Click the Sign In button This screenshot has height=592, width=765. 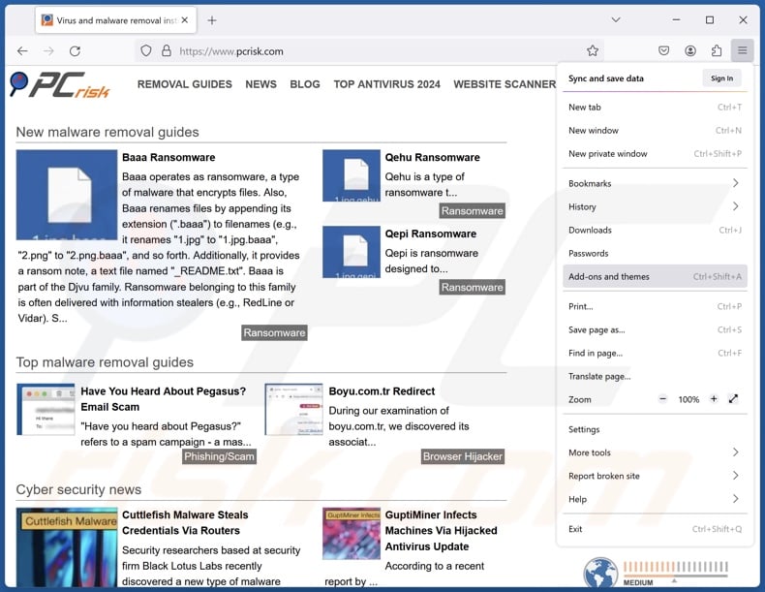721,78
